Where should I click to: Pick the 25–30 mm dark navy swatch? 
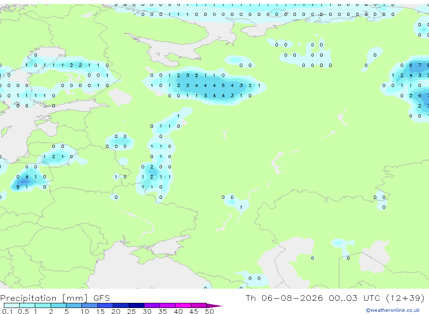136,305
